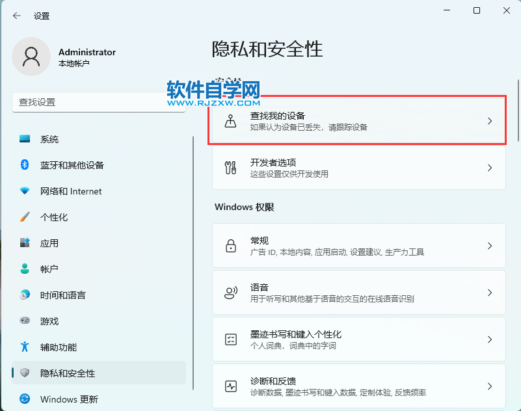
Task: Select the accessibility person icon
Action: [25, 347]
